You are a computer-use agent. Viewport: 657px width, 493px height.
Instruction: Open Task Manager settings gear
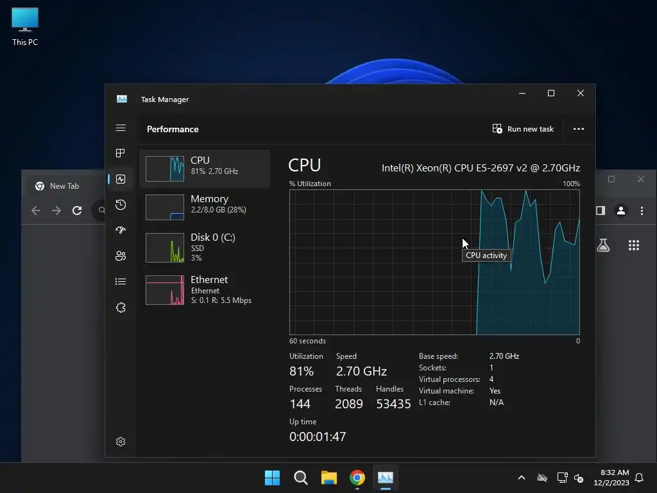coord(121,442)
